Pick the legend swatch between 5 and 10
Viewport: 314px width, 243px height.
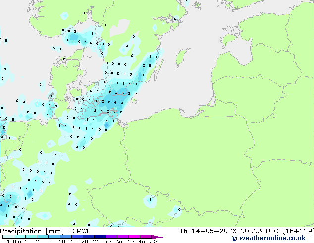[54, 237]
